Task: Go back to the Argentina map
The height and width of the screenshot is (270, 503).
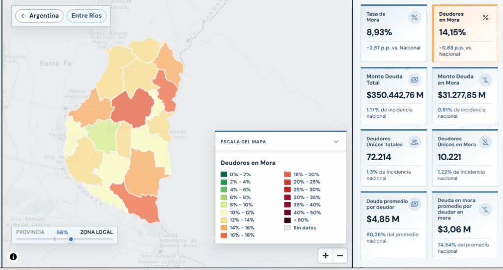Action: [x=39, y=16]
